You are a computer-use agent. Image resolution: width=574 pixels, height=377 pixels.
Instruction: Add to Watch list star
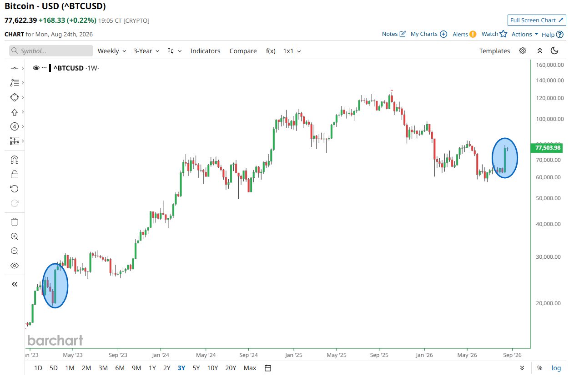pyautogui.click(x=494, y=34)
